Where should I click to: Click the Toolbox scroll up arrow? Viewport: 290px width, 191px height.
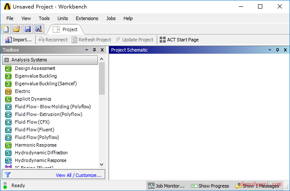[101, 59]
